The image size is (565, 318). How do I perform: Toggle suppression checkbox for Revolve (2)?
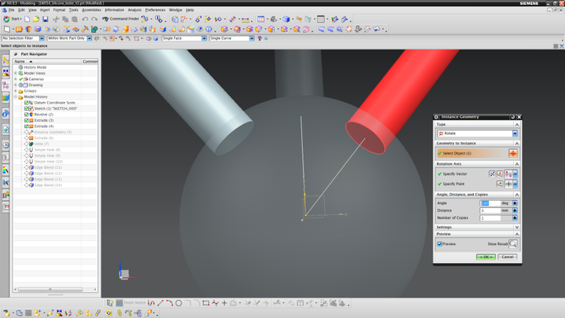[x=27, y=115]
